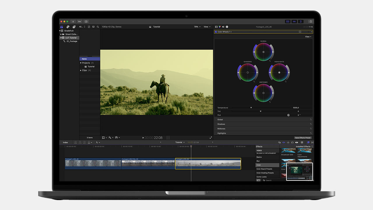Enter fullscreen viewer with the arrows icon
Image resolution: width=373 pixels, height=210 pixels.
tap(211, 138)
